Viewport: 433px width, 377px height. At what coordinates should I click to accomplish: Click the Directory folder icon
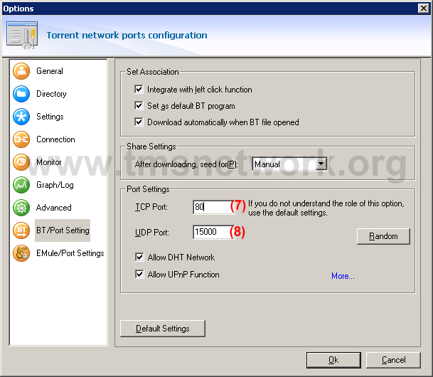point(21,94)
